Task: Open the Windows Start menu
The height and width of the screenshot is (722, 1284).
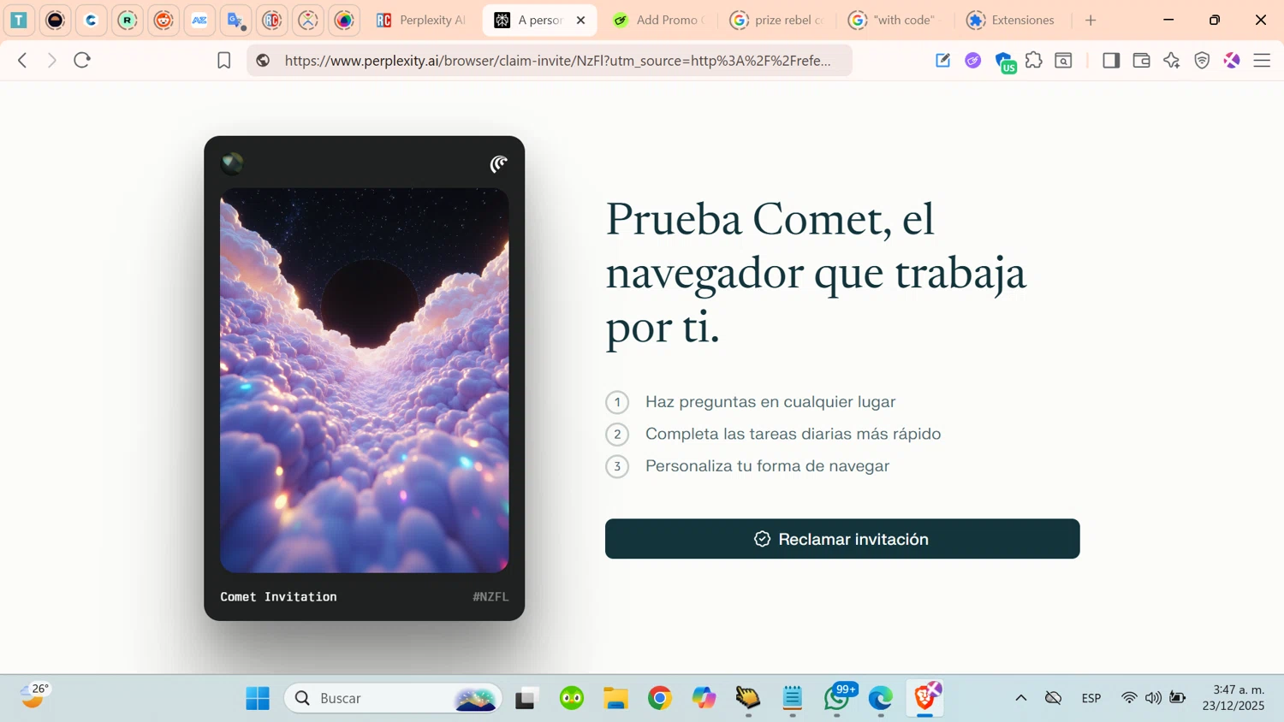Action: click(258, 699)
